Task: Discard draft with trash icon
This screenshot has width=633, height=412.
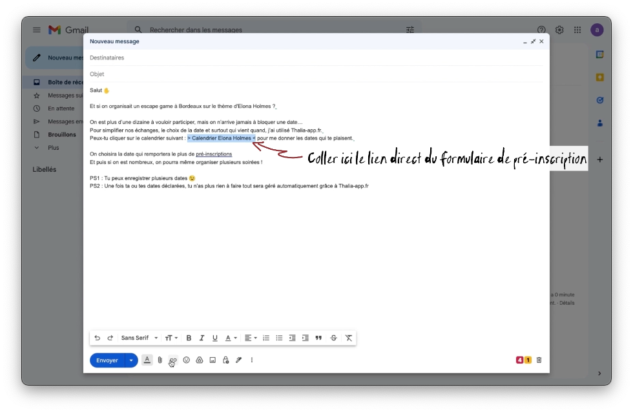Action: 539,360
